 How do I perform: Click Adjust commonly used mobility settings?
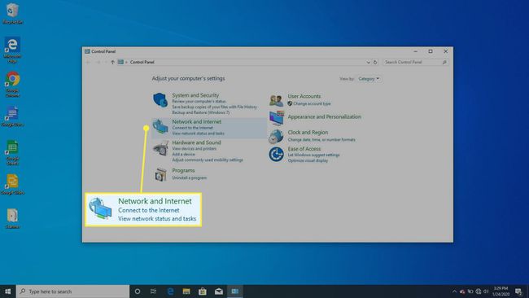208,160
